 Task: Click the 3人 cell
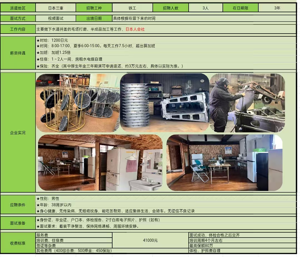(x=206, y=8)
